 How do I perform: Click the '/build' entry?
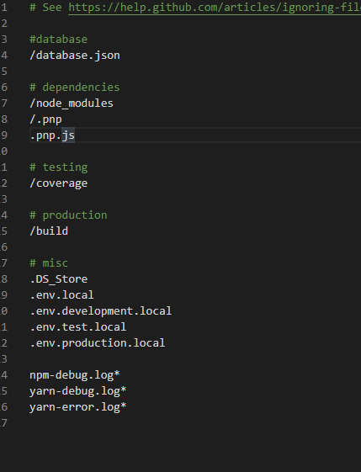(x=49, y=231)
